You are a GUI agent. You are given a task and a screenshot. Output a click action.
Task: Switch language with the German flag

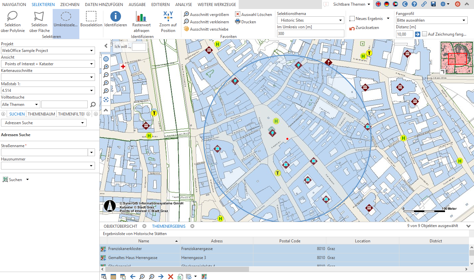coord(387,4)
